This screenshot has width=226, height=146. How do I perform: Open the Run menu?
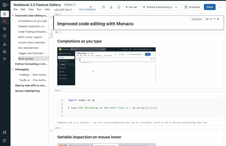click(39, 9)
